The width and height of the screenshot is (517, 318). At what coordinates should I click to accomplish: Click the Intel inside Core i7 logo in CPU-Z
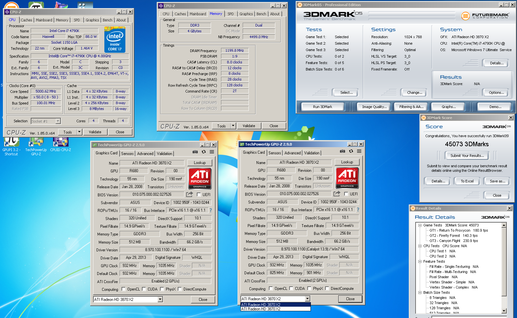click(x=115, y=40)
